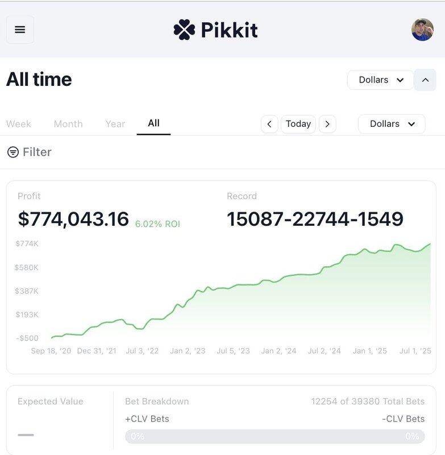Screen dimensions: 445x455
Task: Click the 6.02% ROI label
Action: (x=157, y=224)
